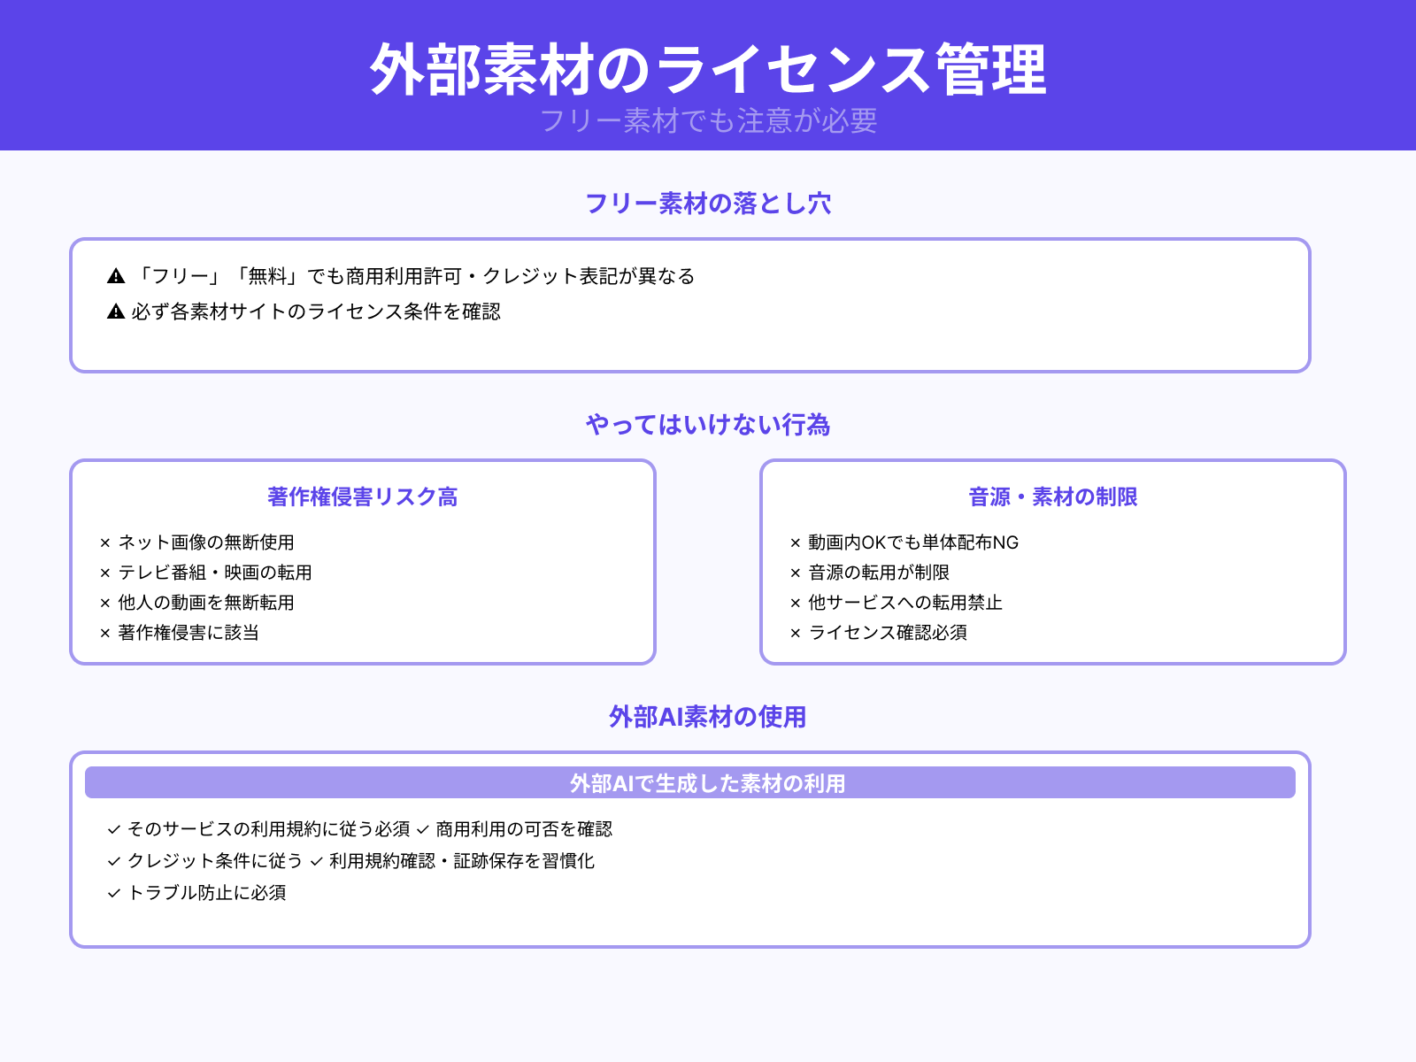This screenshot has width=1416, height=1062.
Task: Expand the 著作権侵害リスク高 card
Action: [363, 497]
